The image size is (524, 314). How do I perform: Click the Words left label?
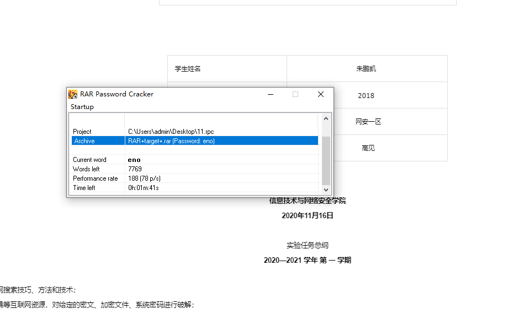click(x=86, y=169)
